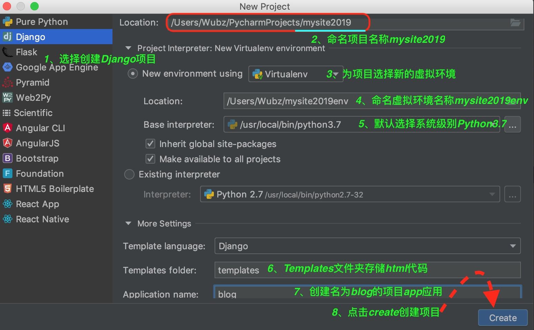Collapse the More Settings section
The height and width of the screenshot is (330, 534).
[129, 223]
